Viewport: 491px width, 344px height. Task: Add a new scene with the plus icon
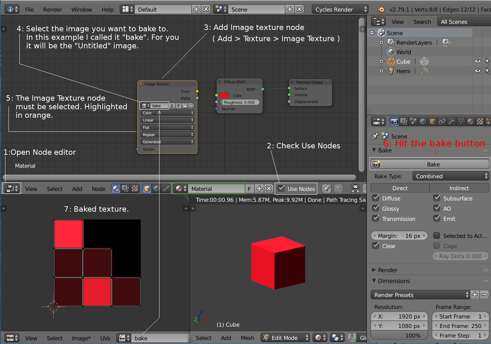(x=290, y=9)
